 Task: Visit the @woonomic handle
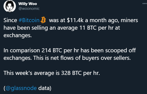[x=29, y=9]
